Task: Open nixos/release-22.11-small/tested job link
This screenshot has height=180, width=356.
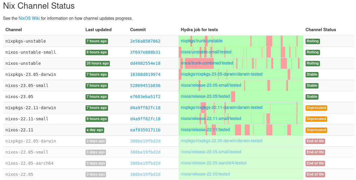Action: pyautogui.click(x=211, y=118)
